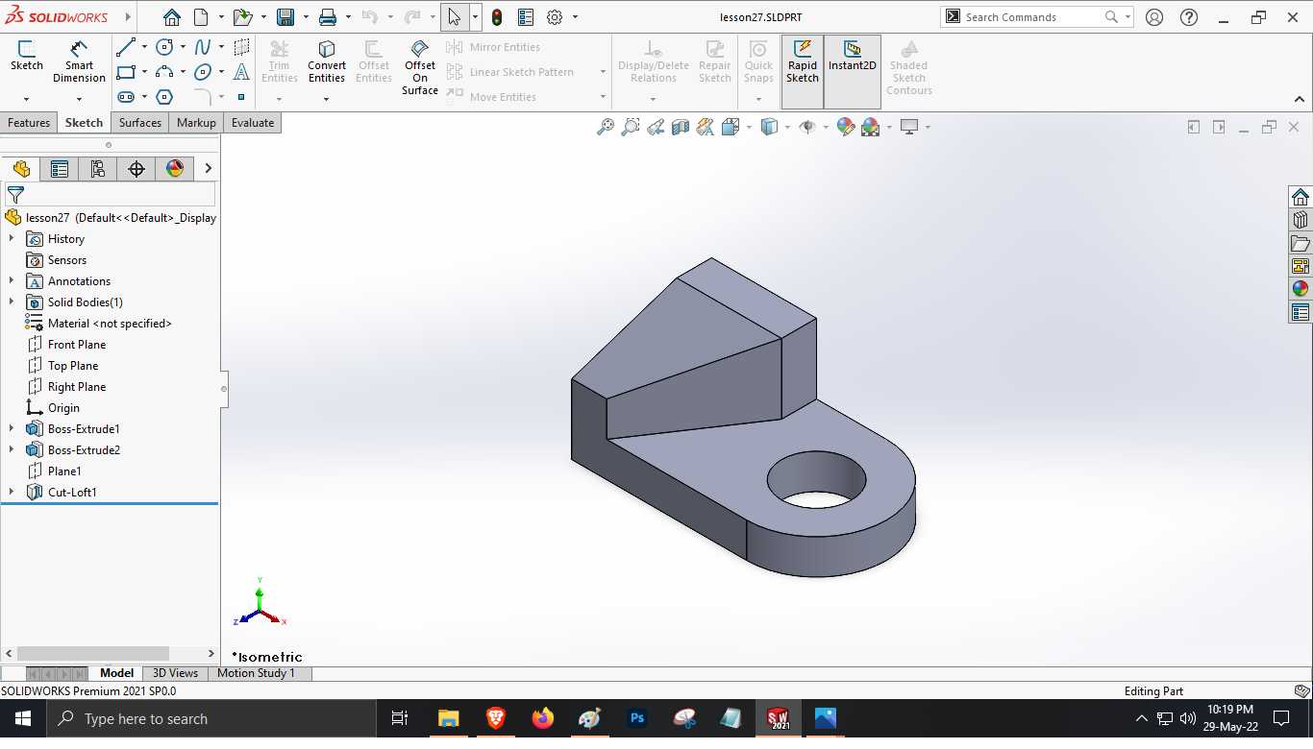
Task: Select the Corner Rectangle tool
Action: point(125,72)
